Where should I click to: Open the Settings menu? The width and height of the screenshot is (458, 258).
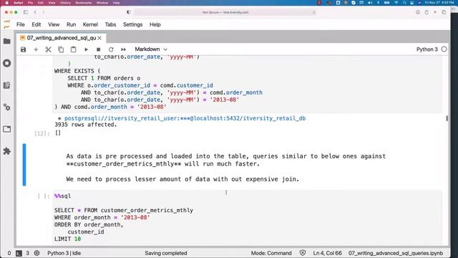pos(132,24)
